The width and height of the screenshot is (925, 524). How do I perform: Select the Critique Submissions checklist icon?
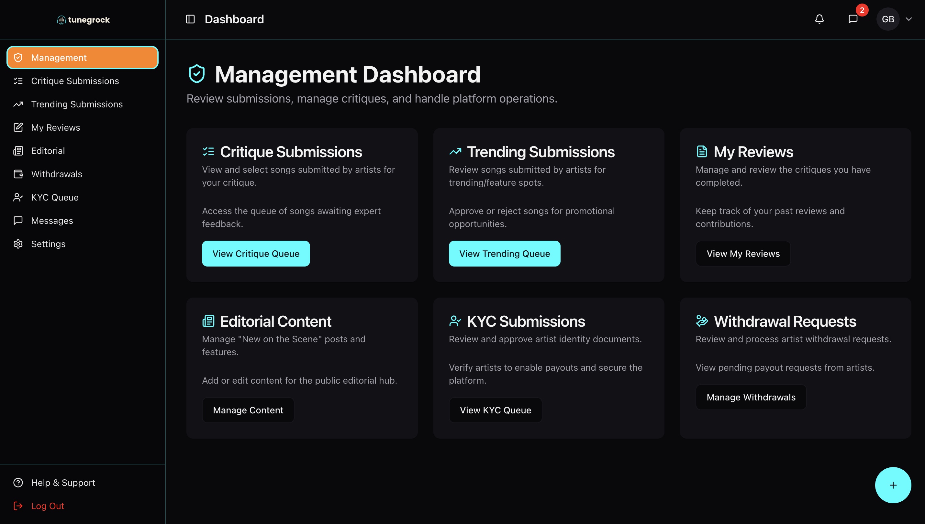18,81
